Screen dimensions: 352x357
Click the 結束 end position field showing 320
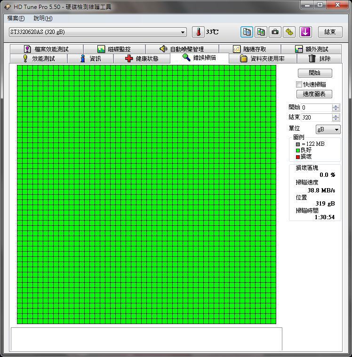[x=317, y=118]
